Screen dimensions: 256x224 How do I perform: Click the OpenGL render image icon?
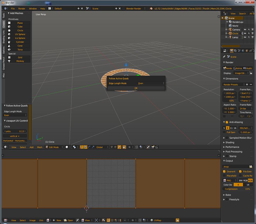point(153,147)
